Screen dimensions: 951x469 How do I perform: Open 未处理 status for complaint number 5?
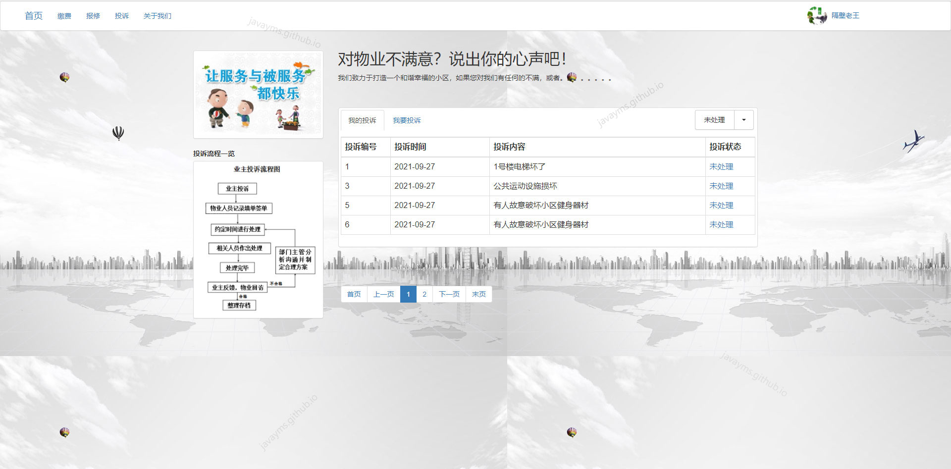pos(721,205)
